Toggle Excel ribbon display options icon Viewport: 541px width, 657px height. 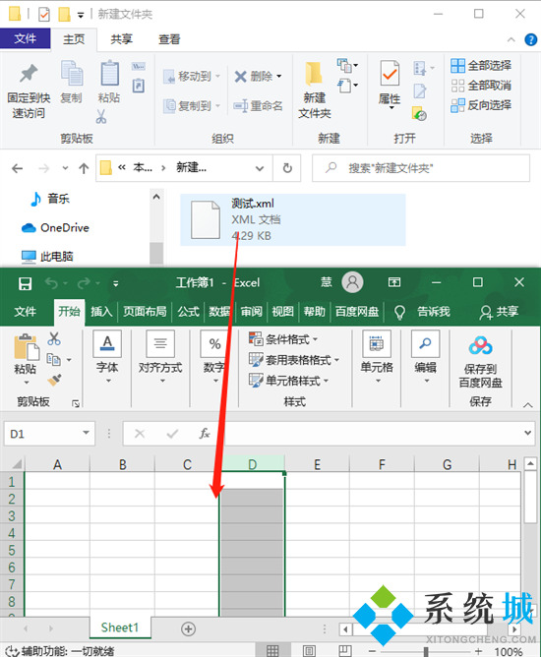[393, 282]
